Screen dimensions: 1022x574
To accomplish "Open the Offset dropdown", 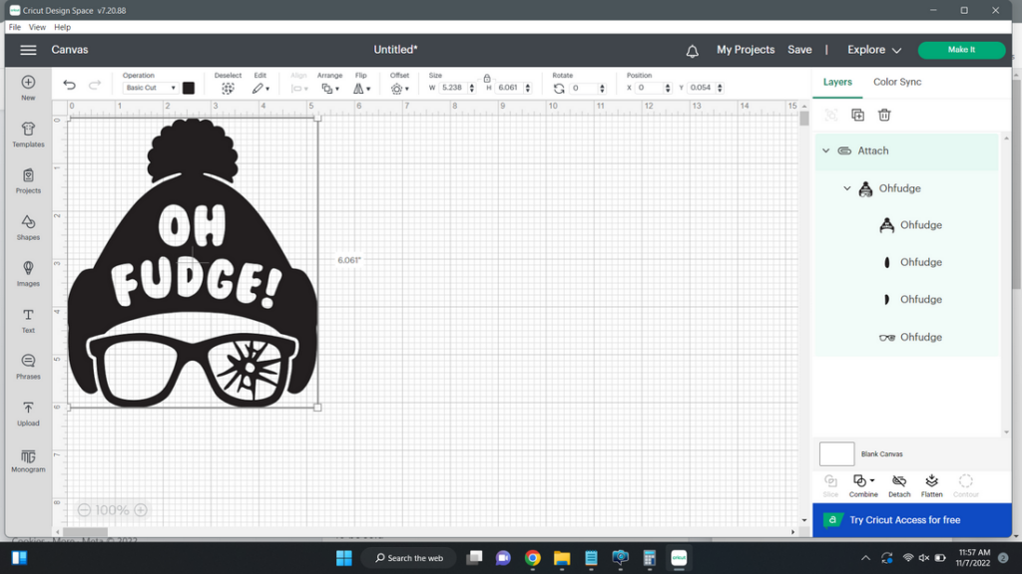I will (399, 89).
